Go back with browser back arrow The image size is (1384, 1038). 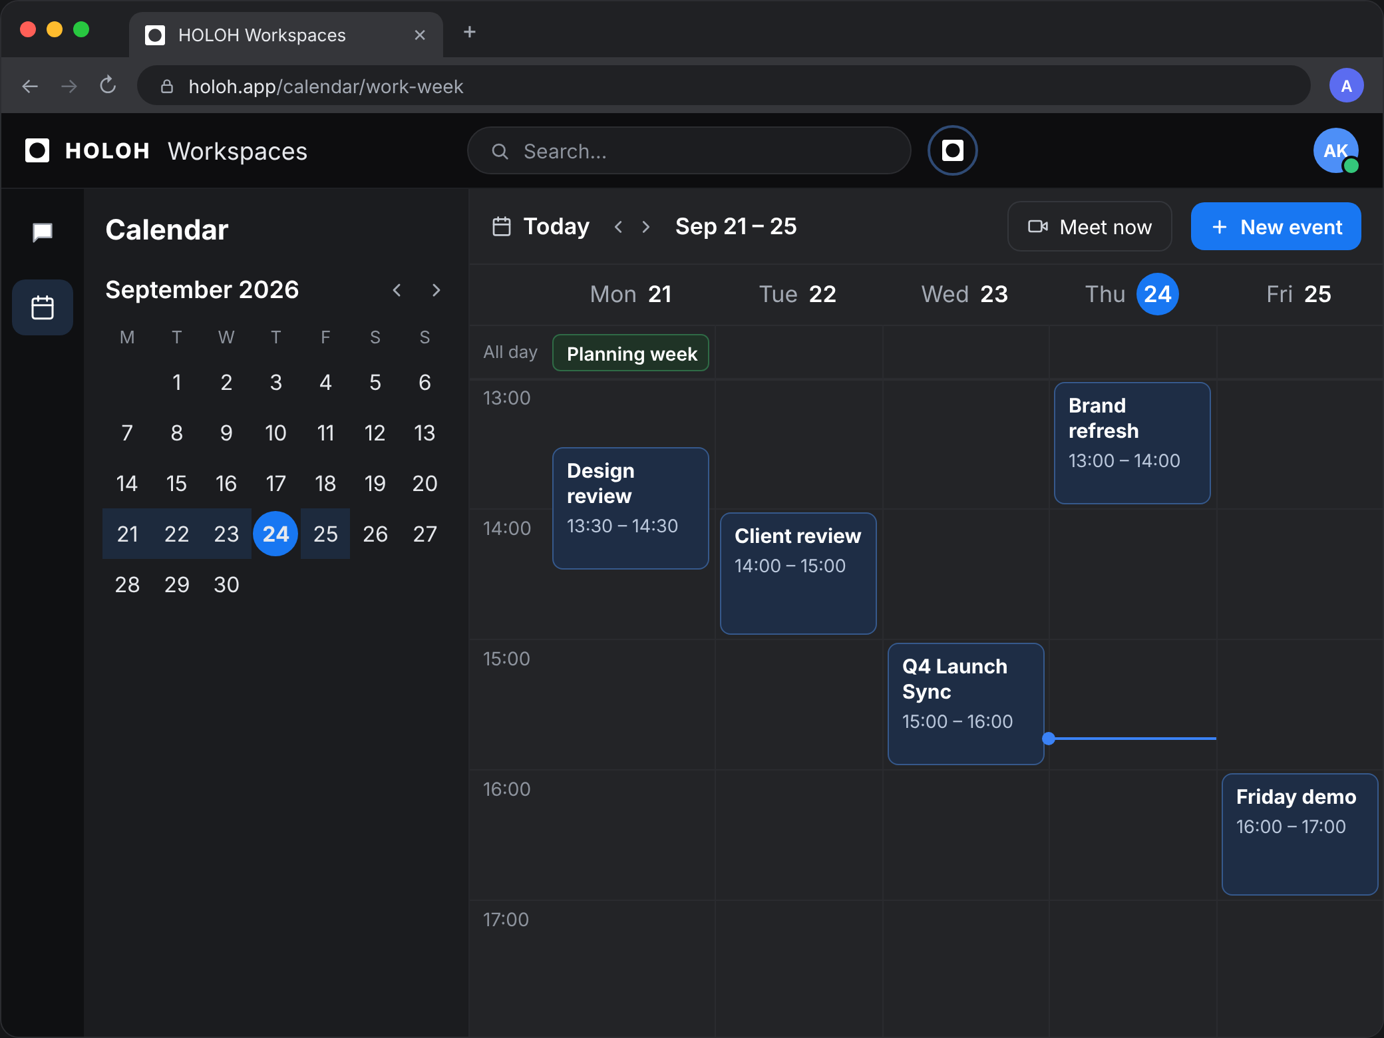[x=30, y=86]
